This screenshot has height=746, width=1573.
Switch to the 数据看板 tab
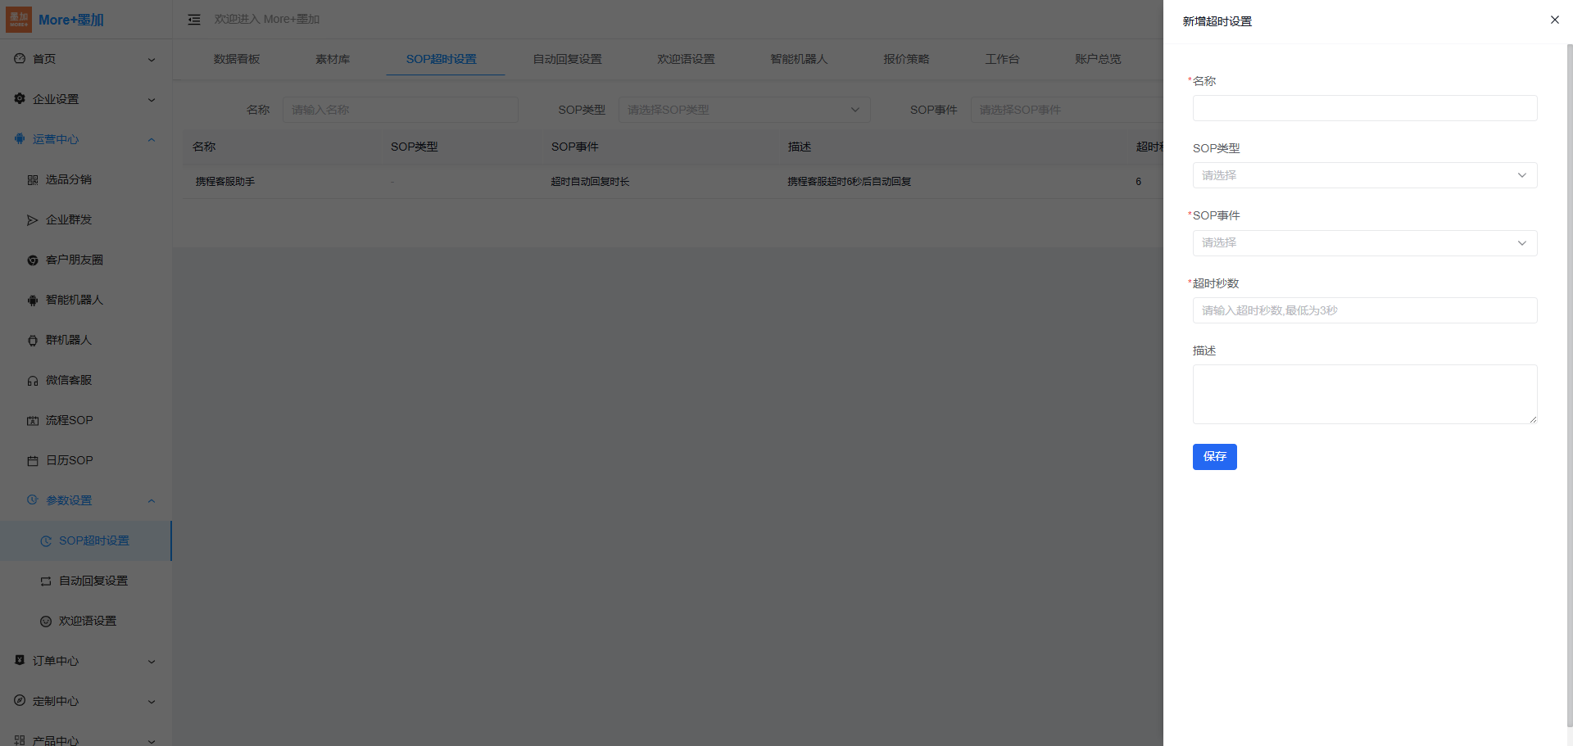pyautogui.click(x=237, y=59)
